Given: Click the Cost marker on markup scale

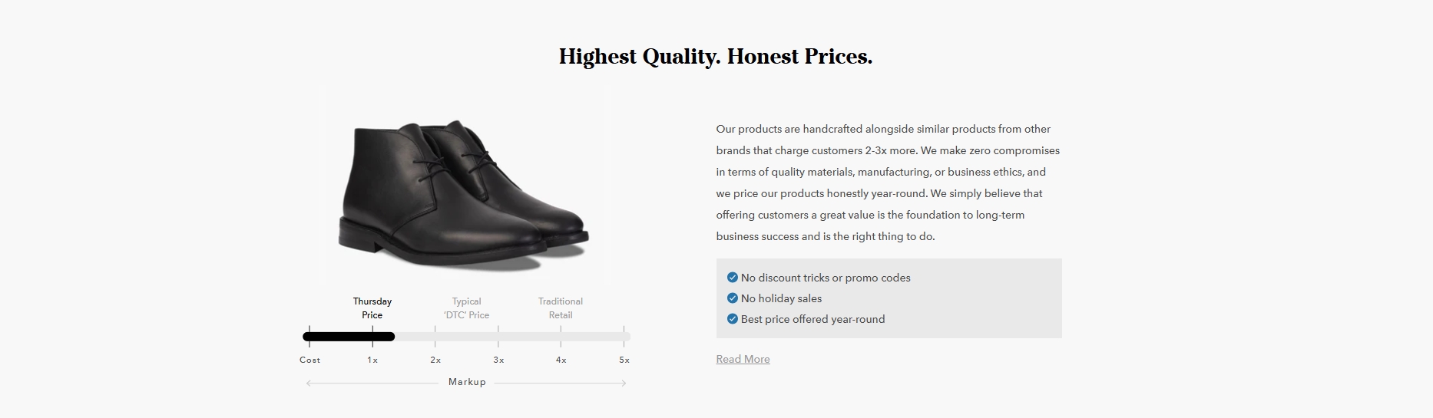Looking at the screenshot, I should coord(309,360).
